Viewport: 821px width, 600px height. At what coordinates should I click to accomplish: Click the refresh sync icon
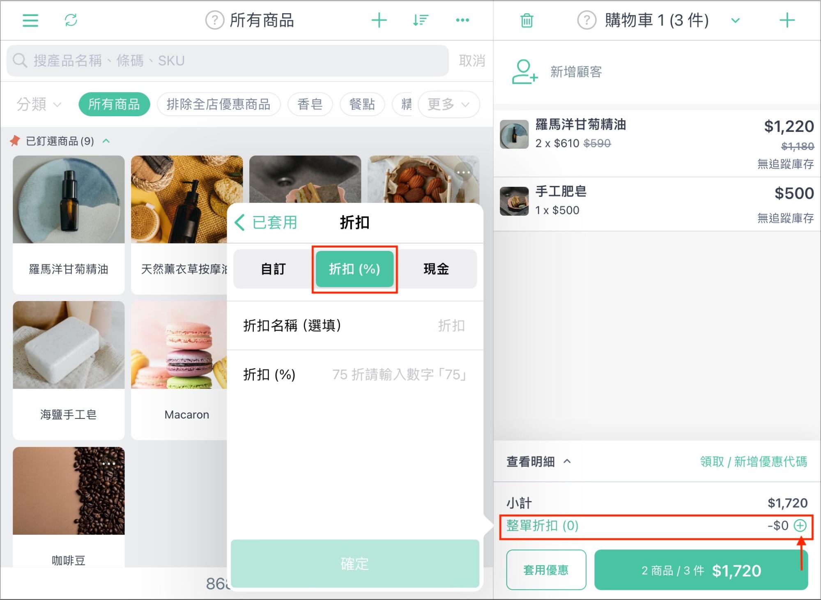tap(71, 20)
